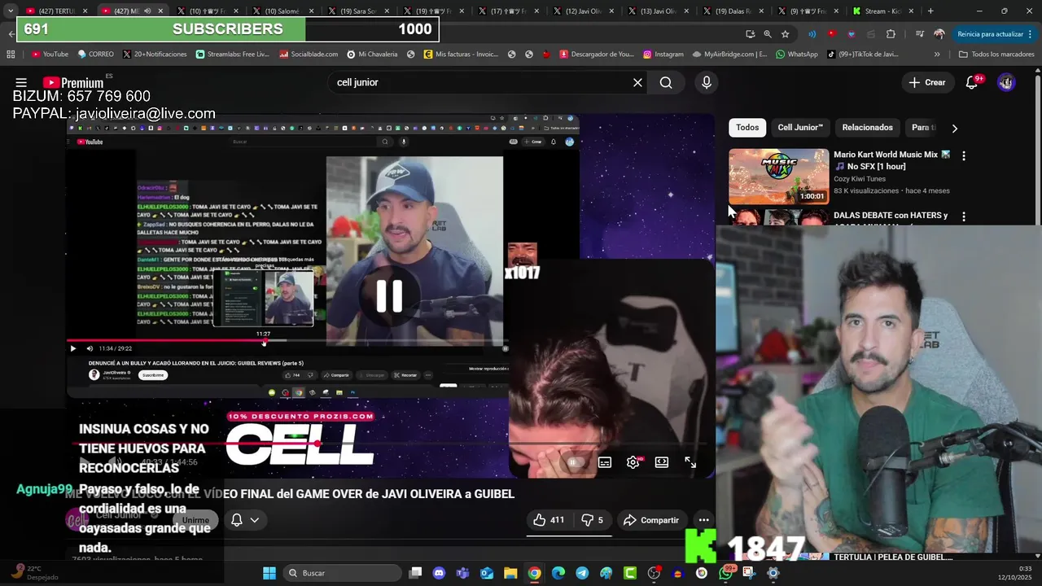Open a new Chrome tab
This screenshot has height=586, width=1042.
930,11
